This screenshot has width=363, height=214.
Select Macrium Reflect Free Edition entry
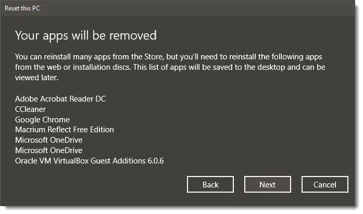coord(65,130)
